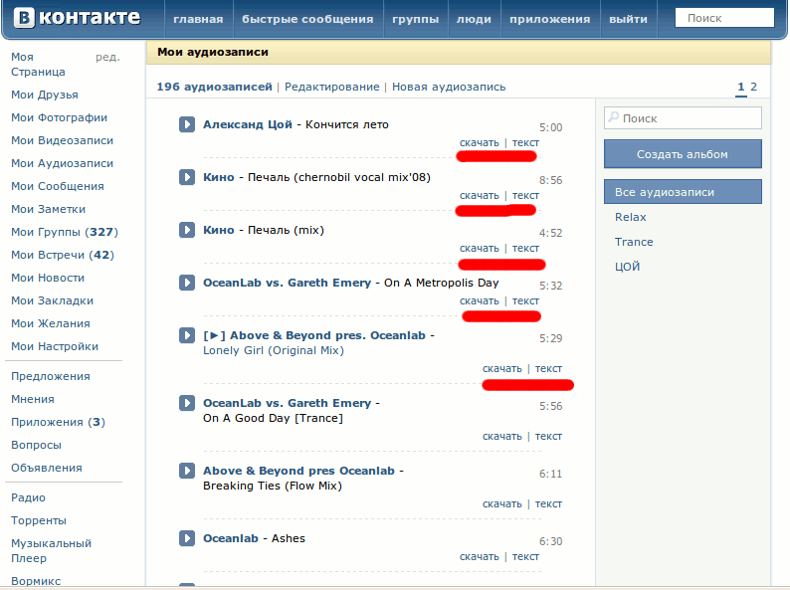Open Музыкальный Плеер in sidebar
Image resolution: width=790 pixels, height=590 pixels.
pyautogui.click(x=51, y=551)
